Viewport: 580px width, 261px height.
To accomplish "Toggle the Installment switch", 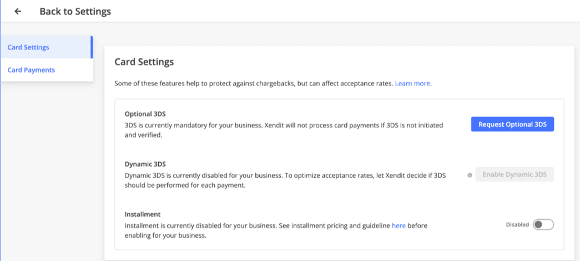I will (x=543, y=224).
